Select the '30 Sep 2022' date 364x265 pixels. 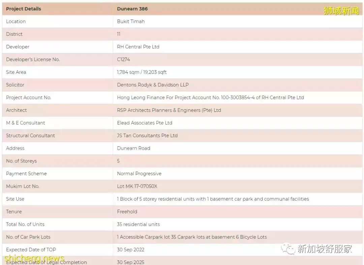(130, 250)
